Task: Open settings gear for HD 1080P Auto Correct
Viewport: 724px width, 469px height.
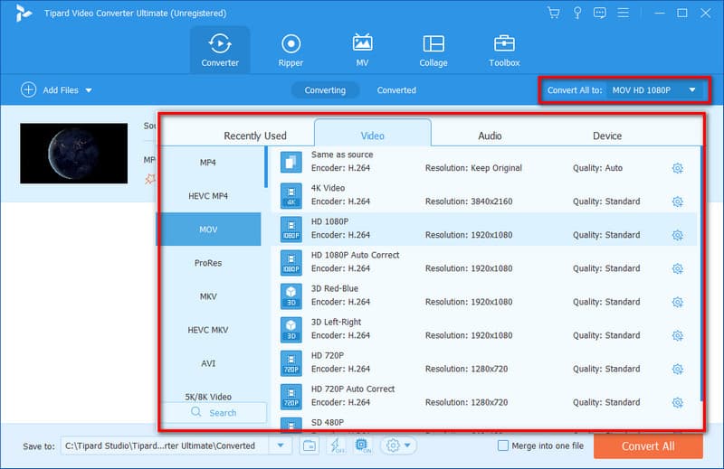Action: (677, 268)
